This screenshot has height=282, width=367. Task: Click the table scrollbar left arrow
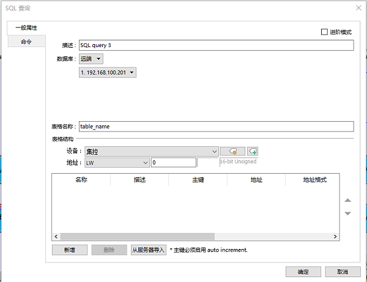(x=56, y=236)
